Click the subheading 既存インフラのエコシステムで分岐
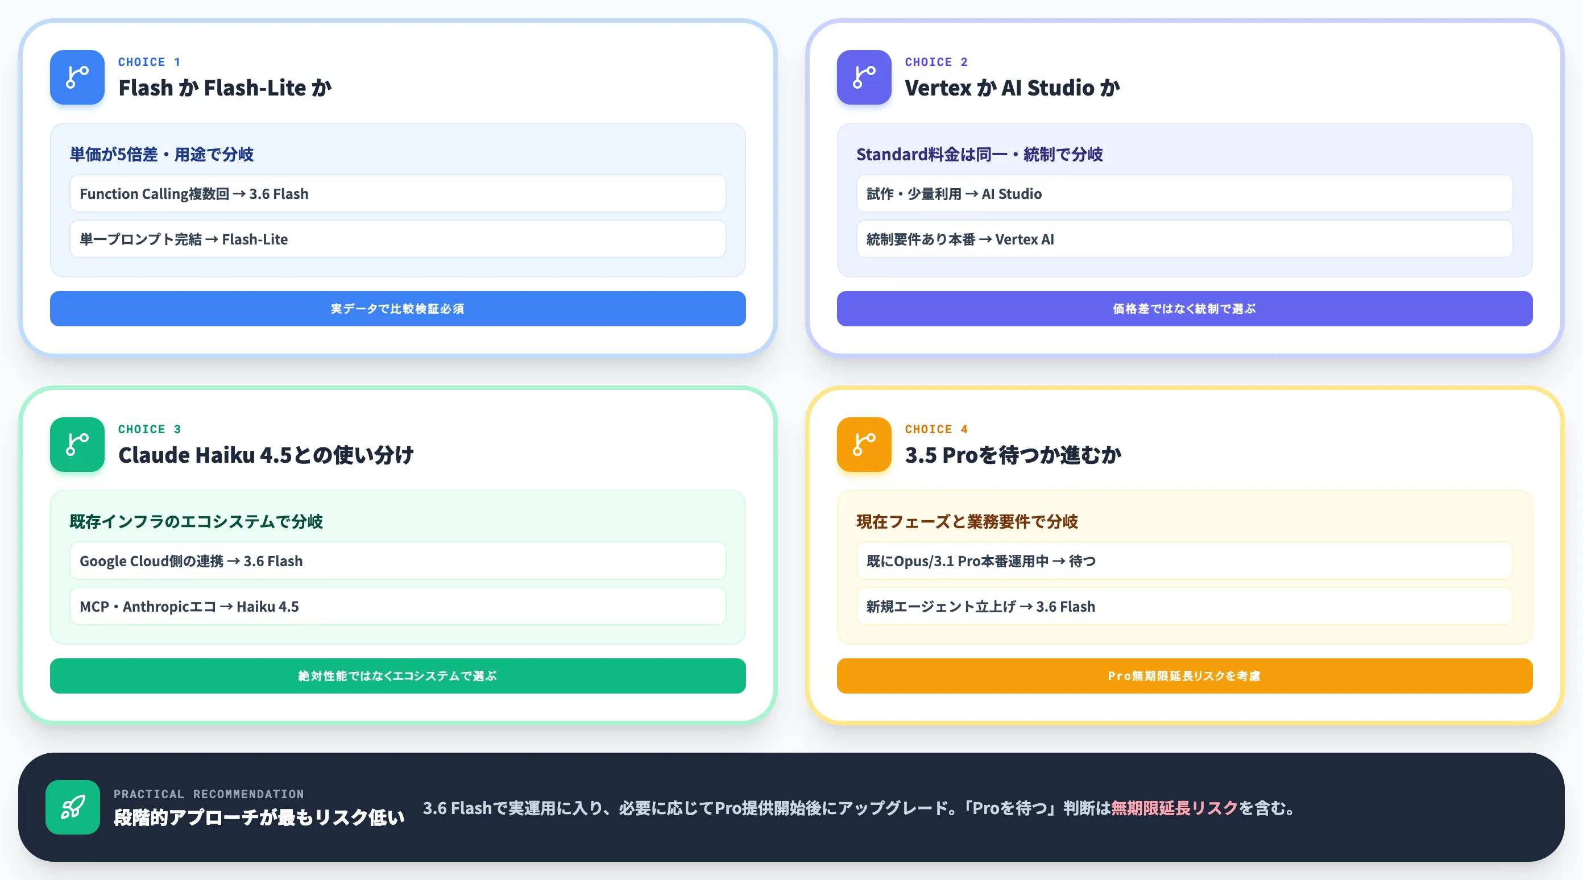Image resolution: width=1583 pixels, height=880 pixels. pos(196,521)
